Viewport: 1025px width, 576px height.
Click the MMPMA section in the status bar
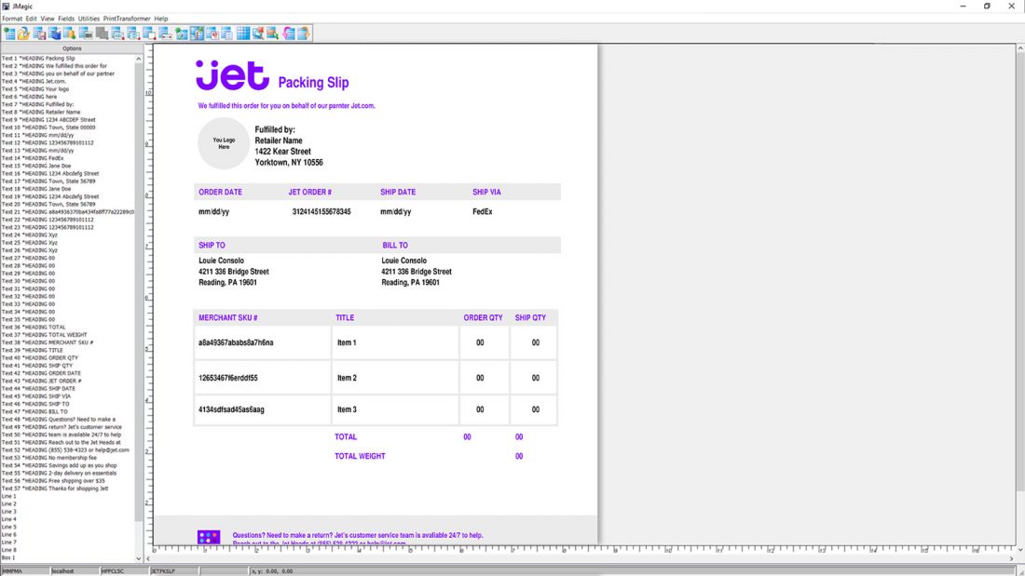click(23, 569)
